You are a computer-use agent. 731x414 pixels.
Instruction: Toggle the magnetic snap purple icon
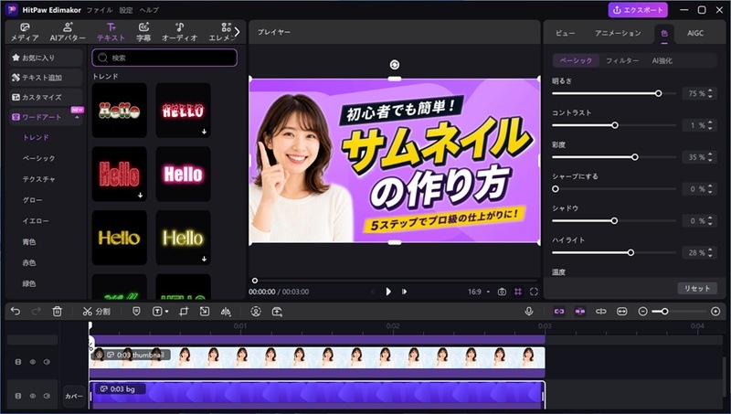(x=580, y=311)
